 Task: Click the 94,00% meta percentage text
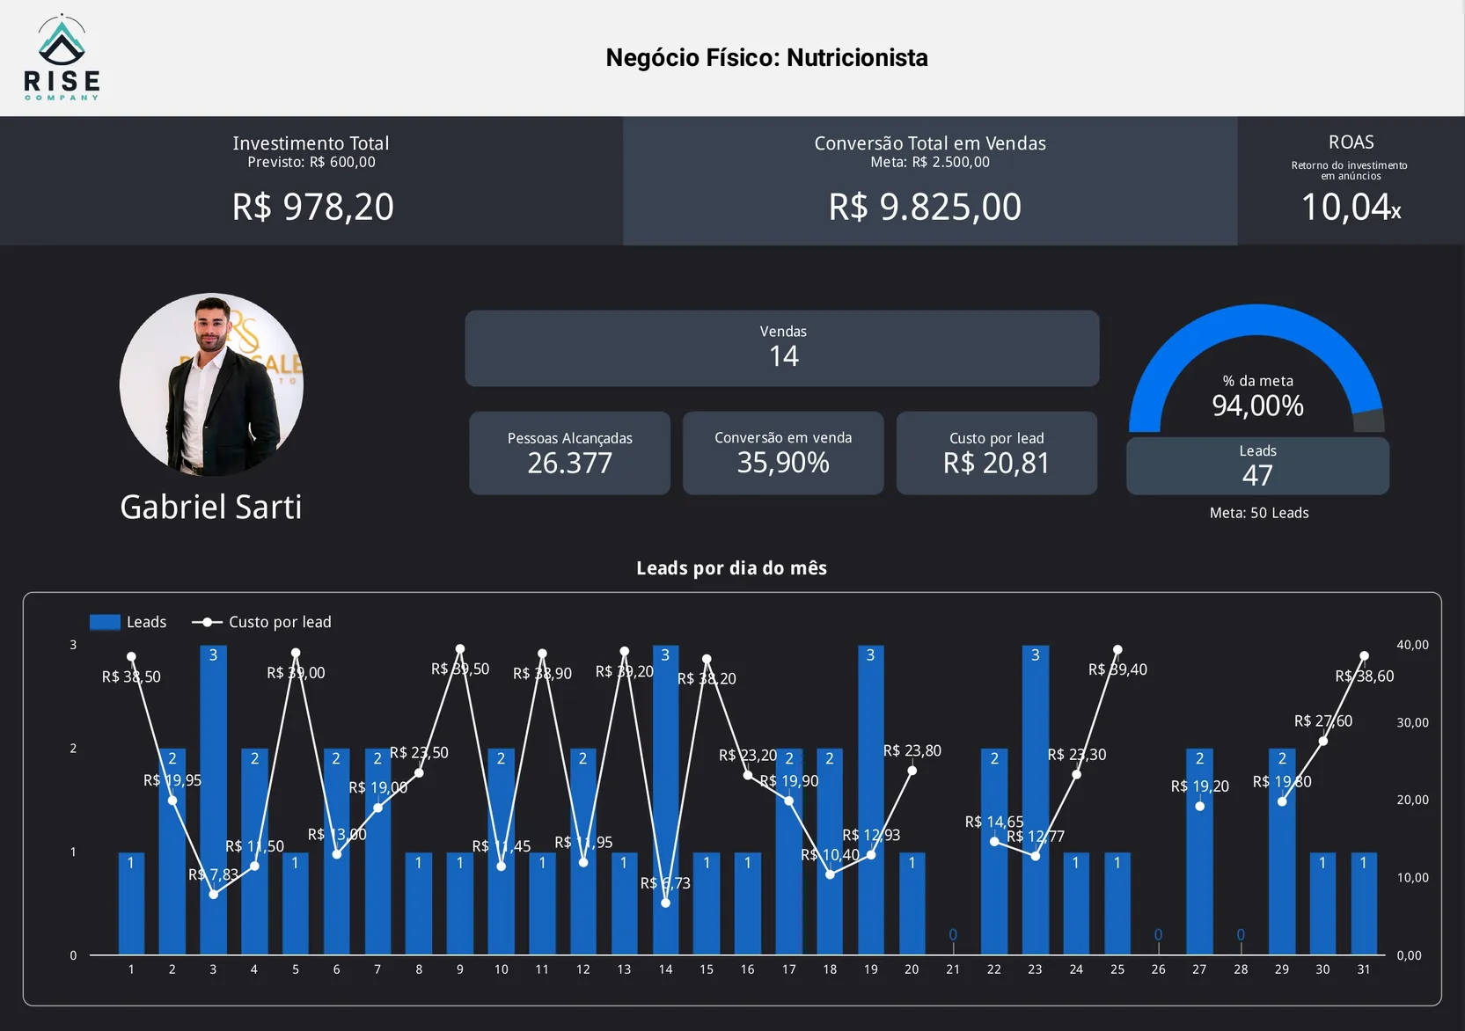tap(1257, 406)
